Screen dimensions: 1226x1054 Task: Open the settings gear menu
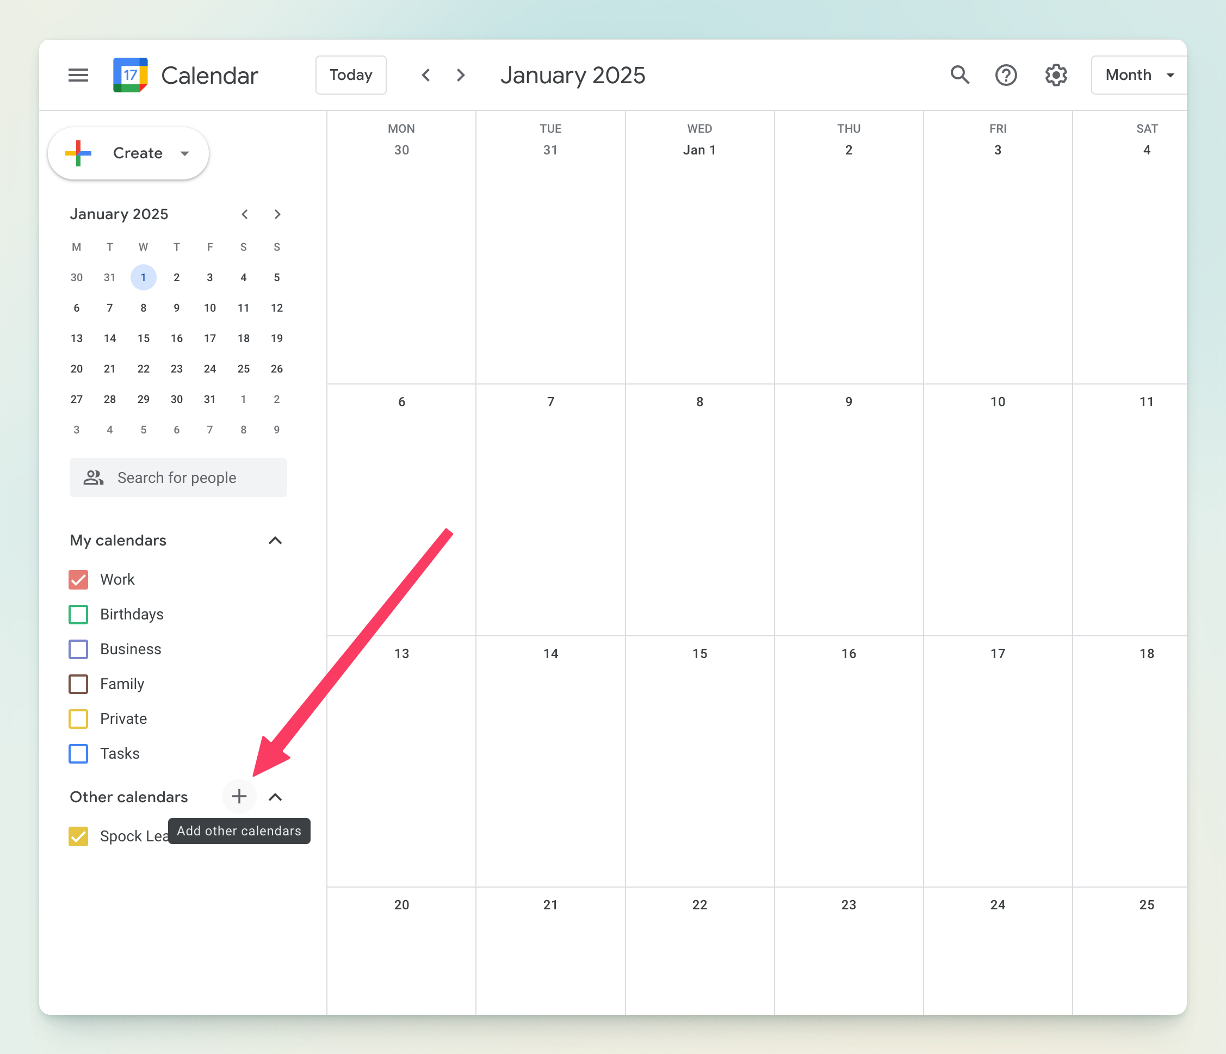click(1056, 75)
